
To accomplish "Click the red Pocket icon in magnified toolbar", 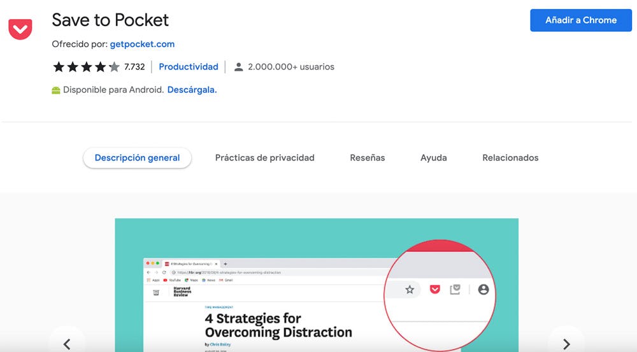I will tap(434, 289).
